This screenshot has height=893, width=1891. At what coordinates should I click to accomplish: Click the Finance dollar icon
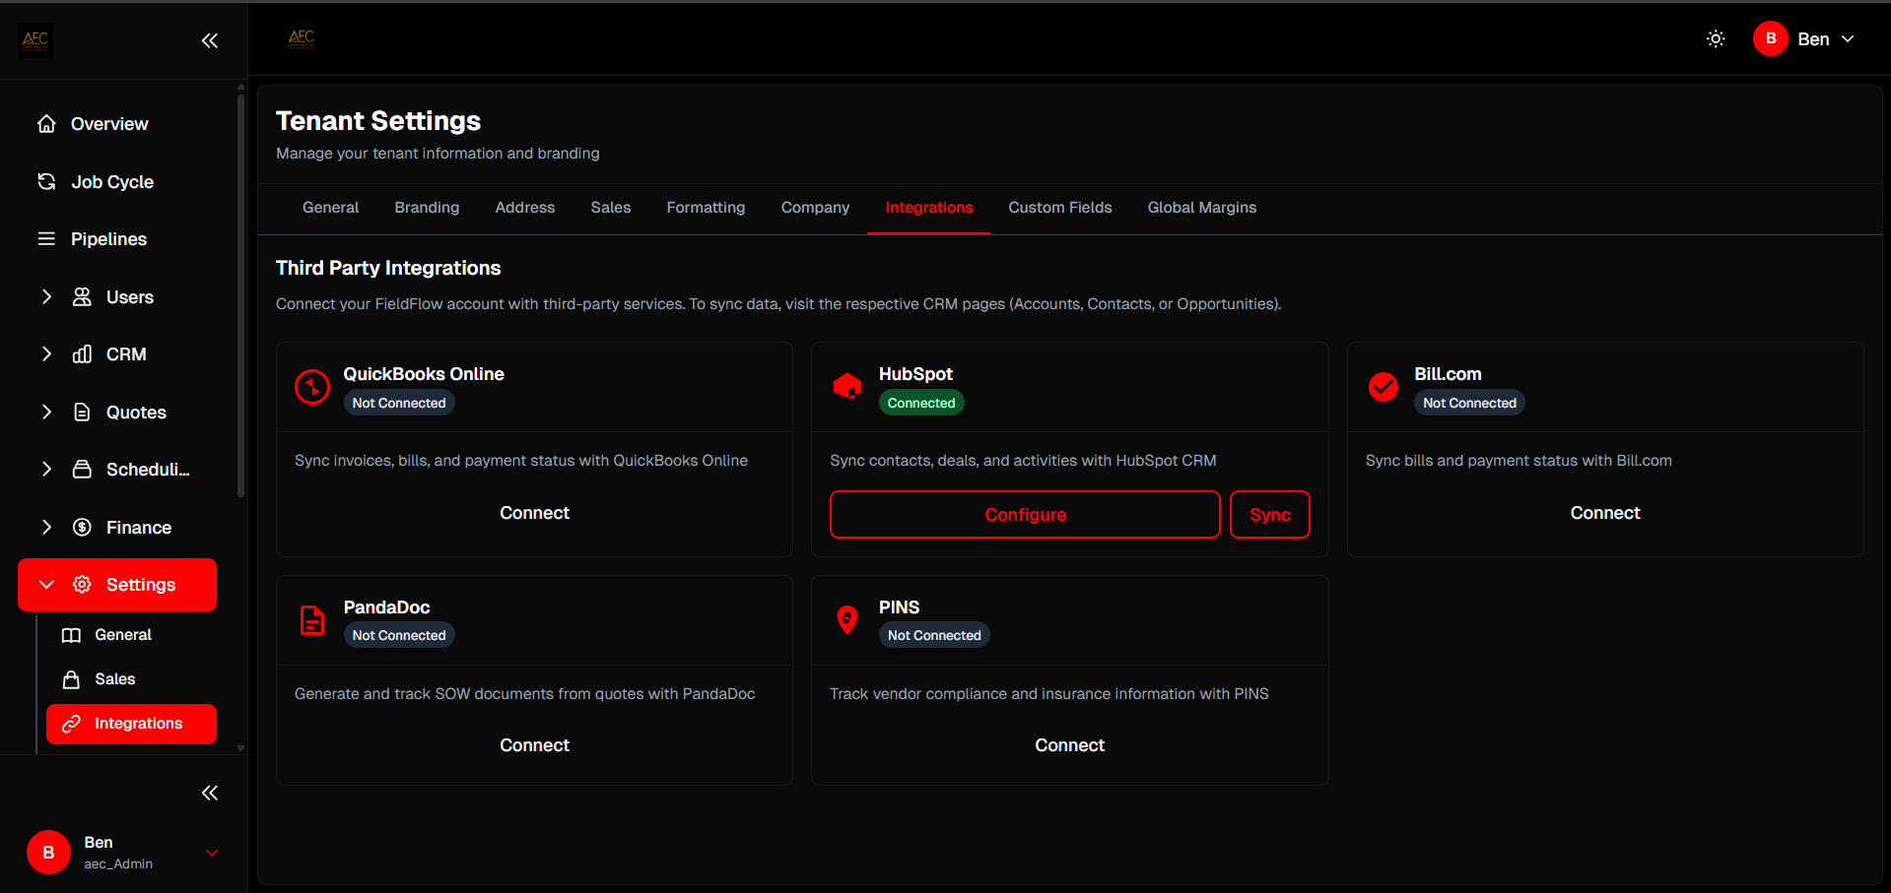click(83, 528)
